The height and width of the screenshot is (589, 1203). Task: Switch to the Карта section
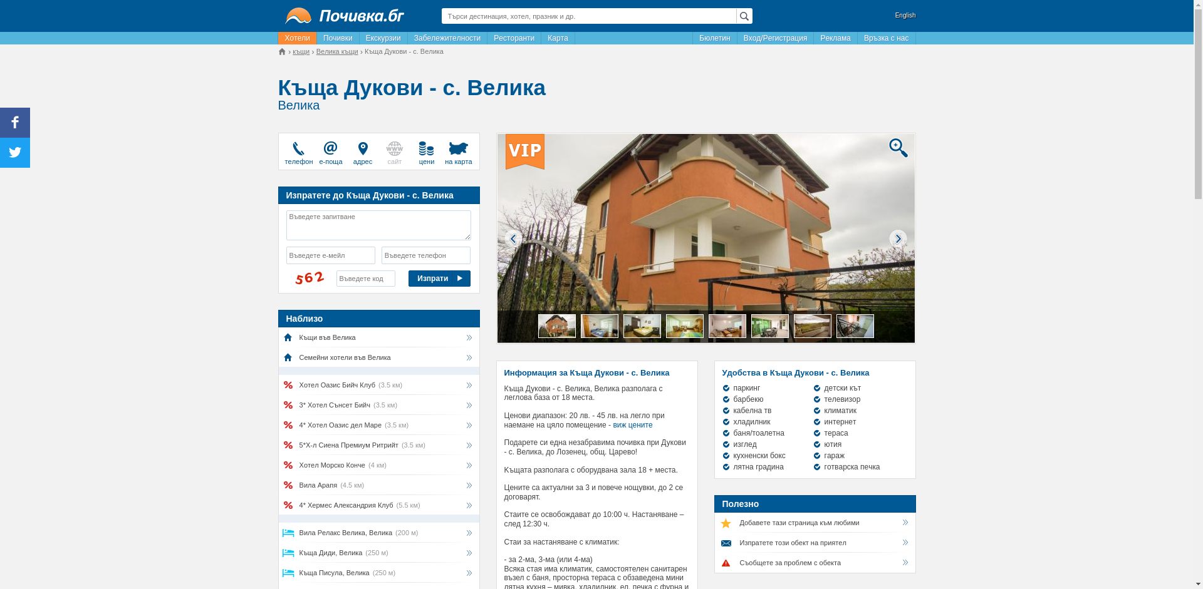557,38
